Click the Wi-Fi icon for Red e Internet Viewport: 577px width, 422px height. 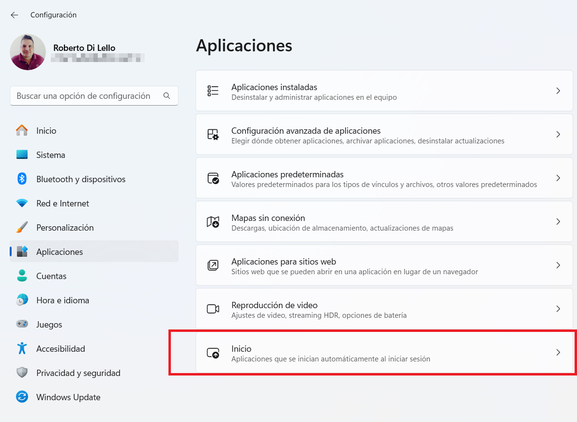click(22, 203)
